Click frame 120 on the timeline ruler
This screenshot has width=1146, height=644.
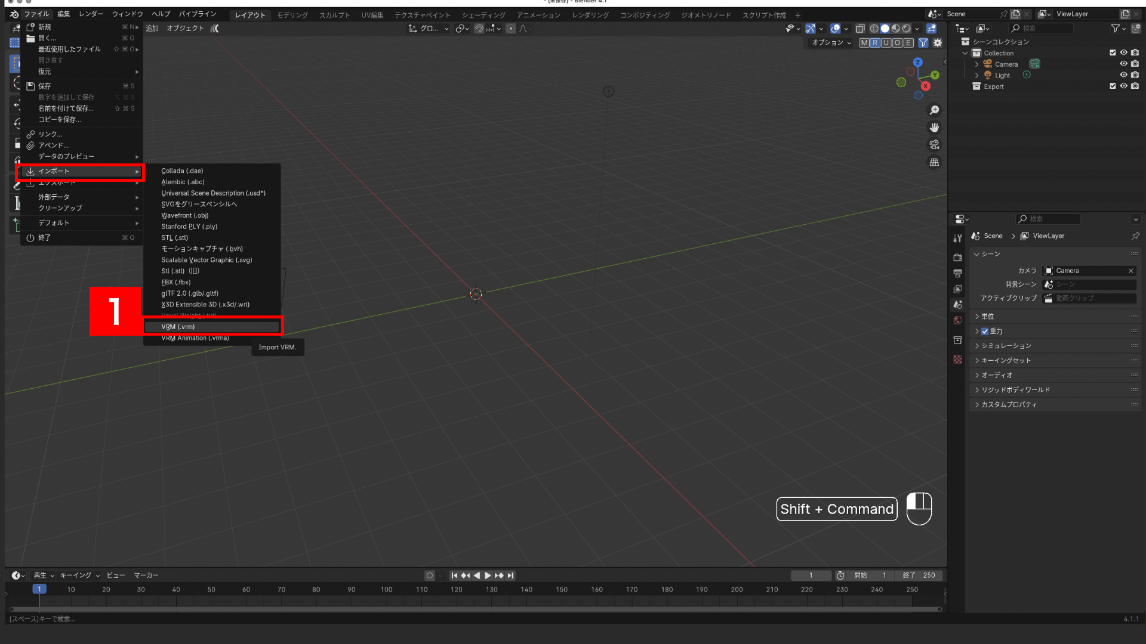pos(457,589)
